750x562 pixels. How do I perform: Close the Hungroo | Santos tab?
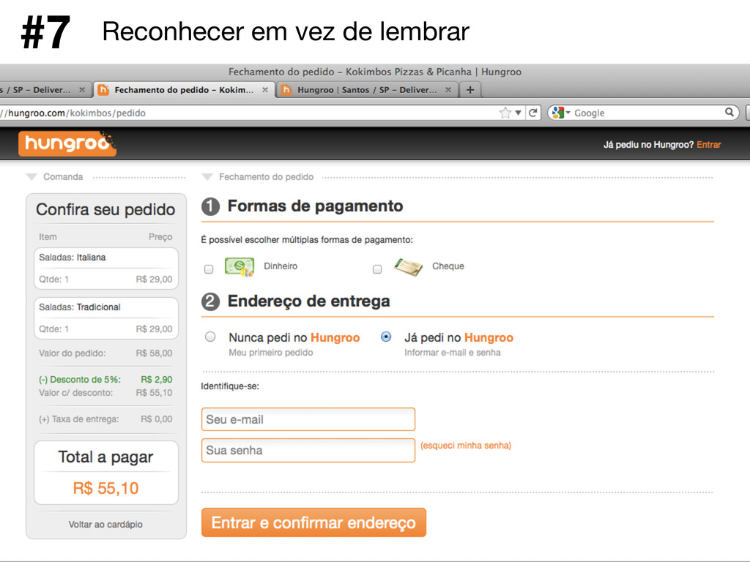(448, 90)
